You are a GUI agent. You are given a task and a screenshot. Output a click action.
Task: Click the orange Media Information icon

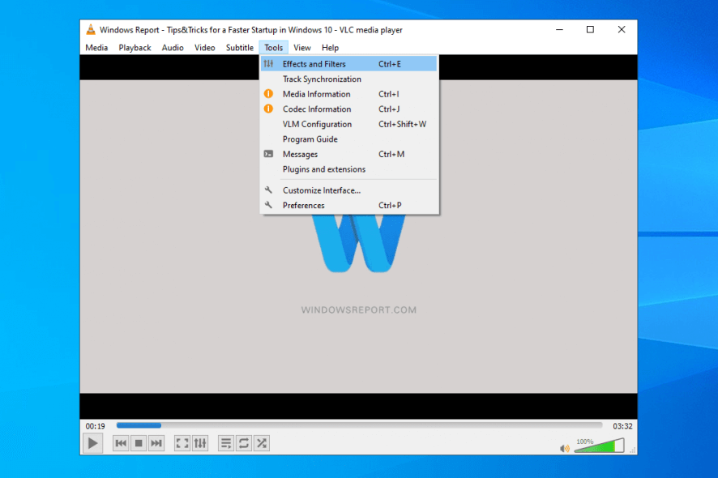click(x=268, y=94)
